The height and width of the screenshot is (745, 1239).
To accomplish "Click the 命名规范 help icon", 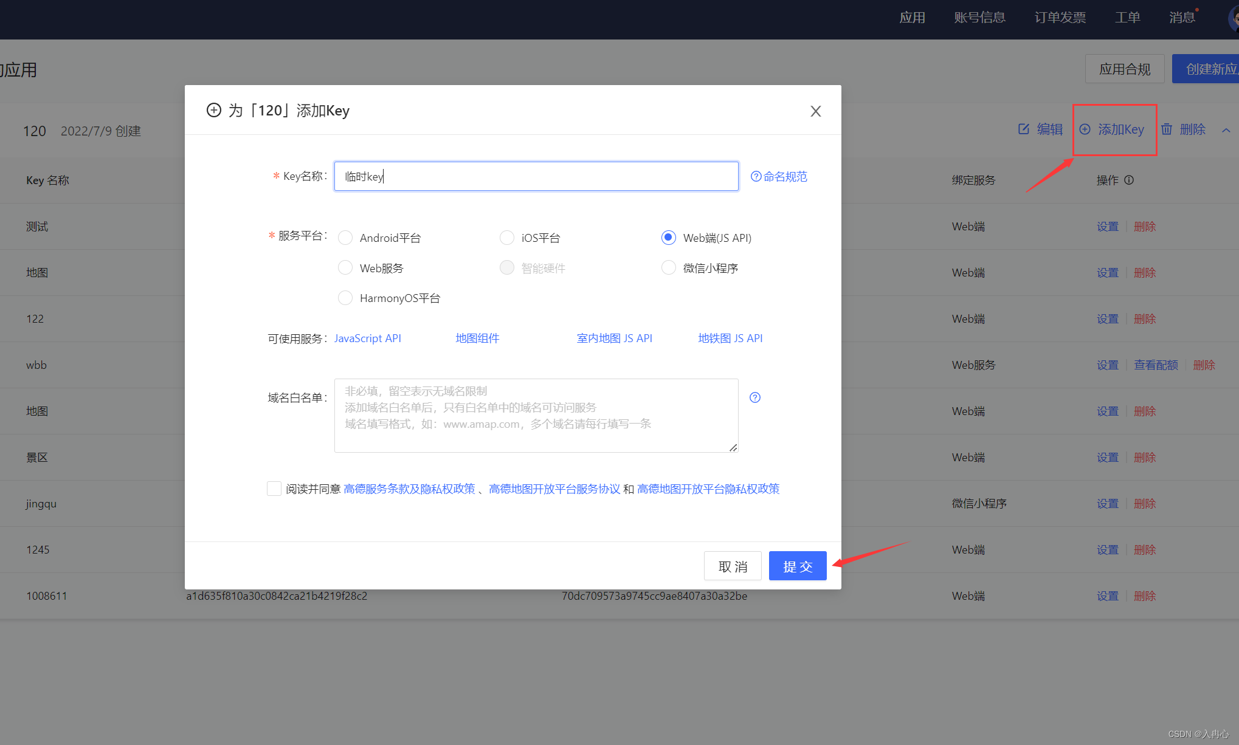I will coord(756,176).
